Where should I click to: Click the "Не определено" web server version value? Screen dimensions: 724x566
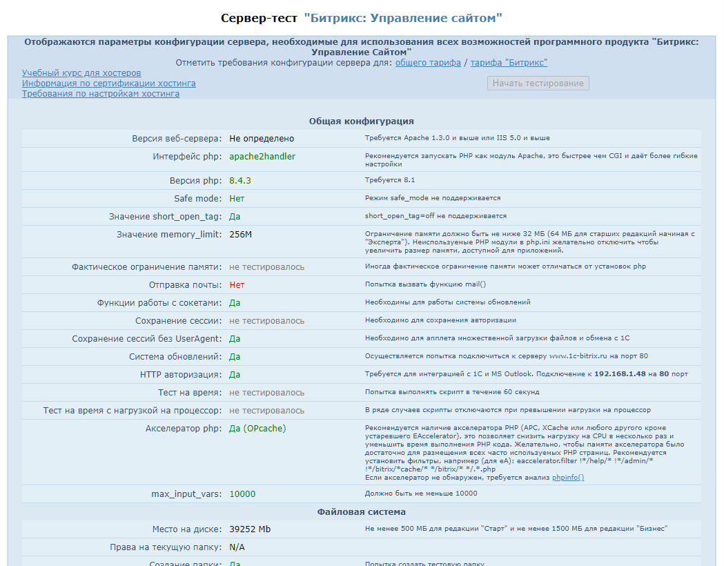(x=262, y=139)
